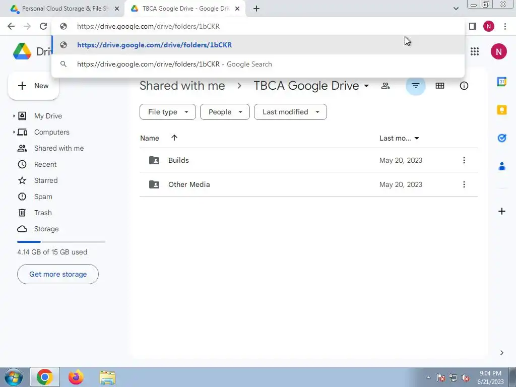Screen dimensions: 516x387
Task: Open the Contacts side panel icon
Action: point(501,166)
